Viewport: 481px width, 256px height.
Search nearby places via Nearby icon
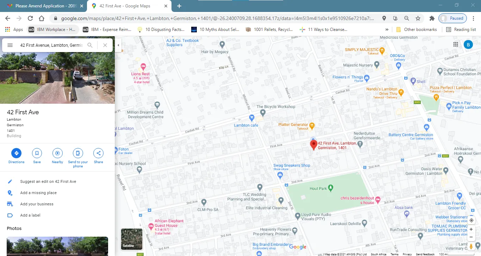point(57,153)
